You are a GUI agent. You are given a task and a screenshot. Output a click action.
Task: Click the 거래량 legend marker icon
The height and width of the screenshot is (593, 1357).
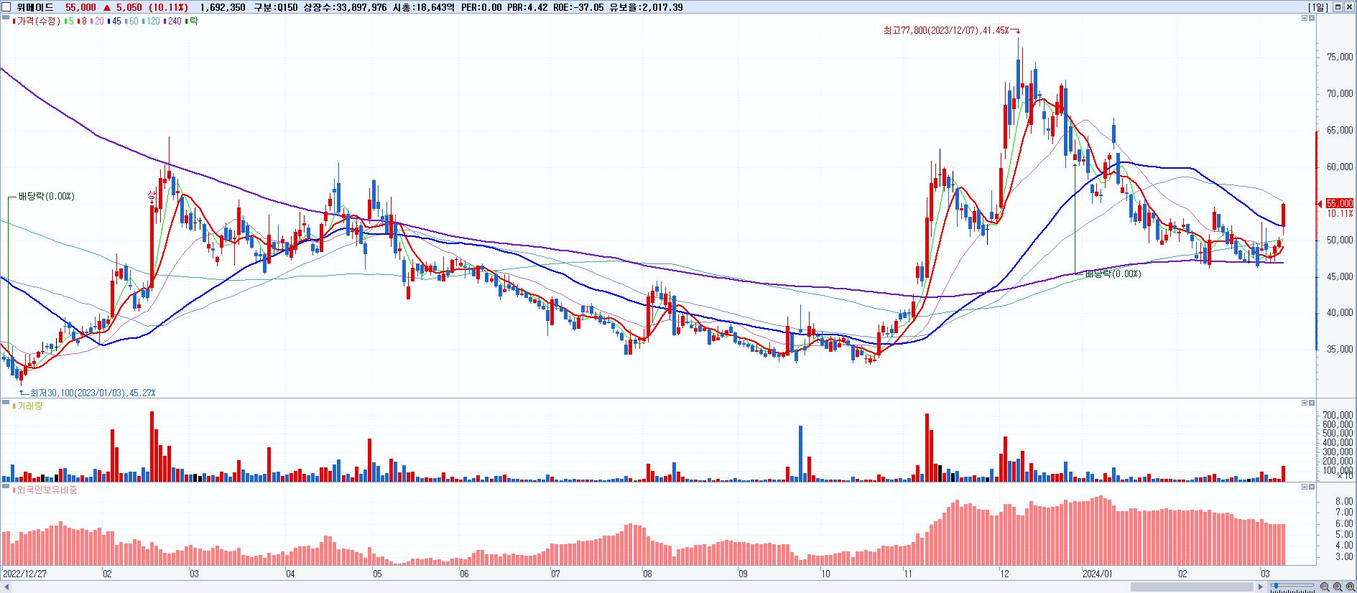point(13,406)
